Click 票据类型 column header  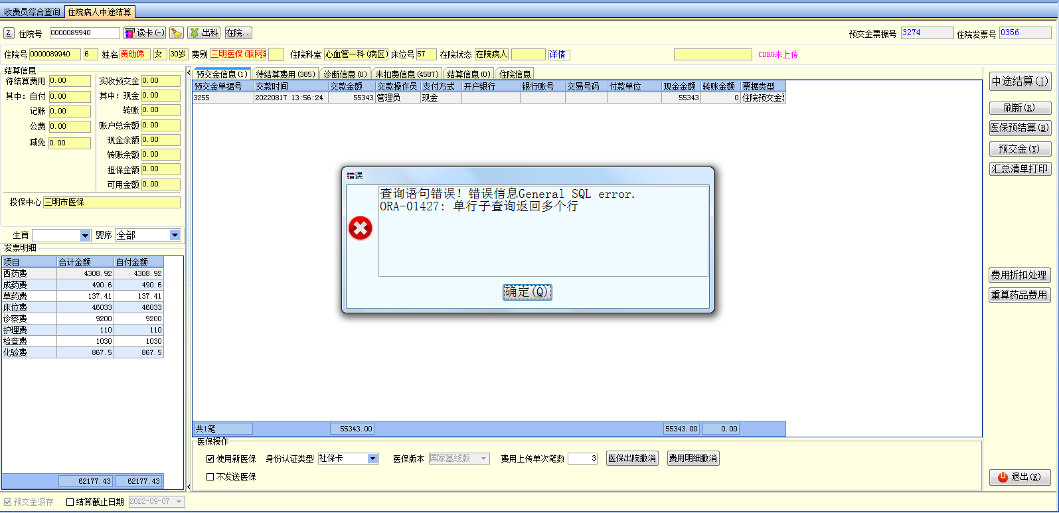763,86
